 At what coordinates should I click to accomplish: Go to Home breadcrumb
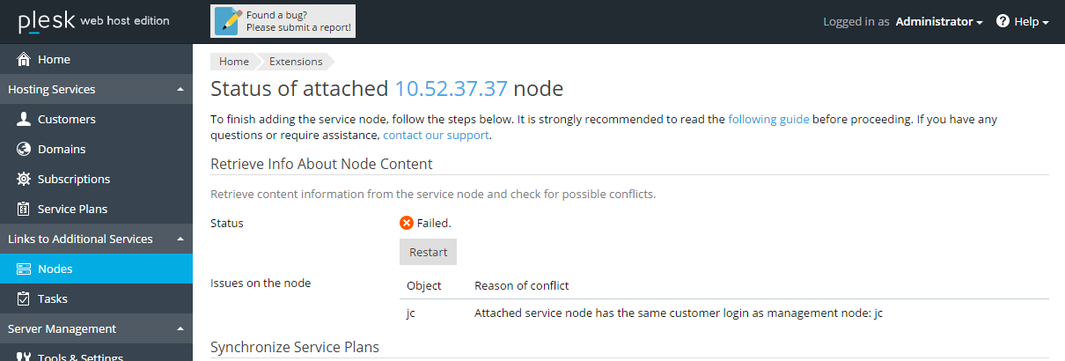[234, 62]
